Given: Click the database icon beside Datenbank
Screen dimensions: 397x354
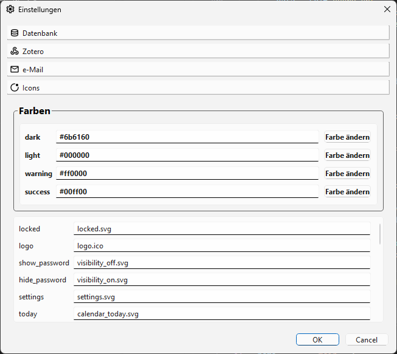Looking at the screenshot, I should 15,33.
